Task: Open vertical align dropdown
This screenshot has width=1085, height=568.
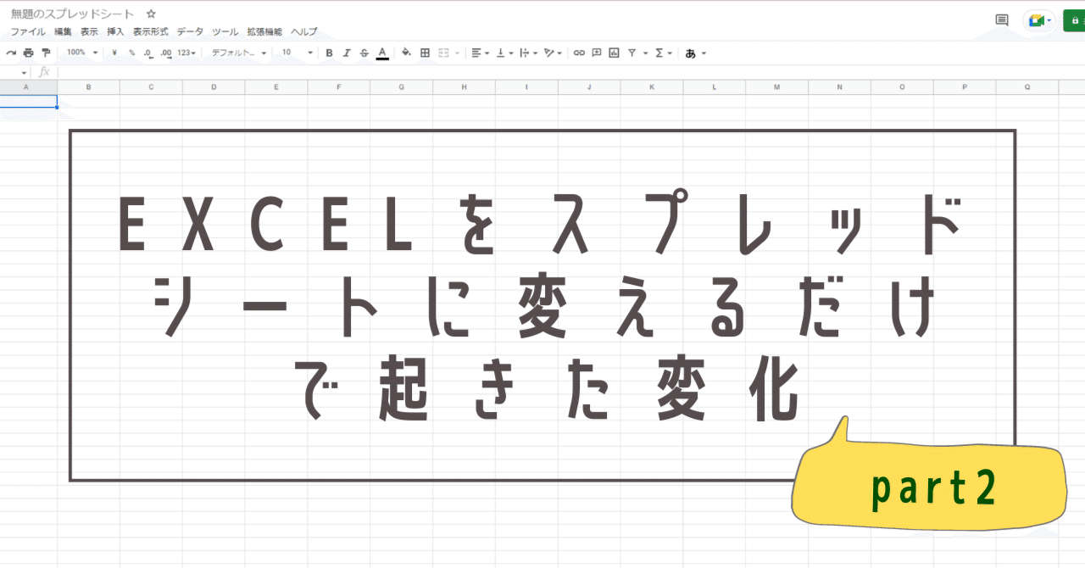Action: (504, 53)
